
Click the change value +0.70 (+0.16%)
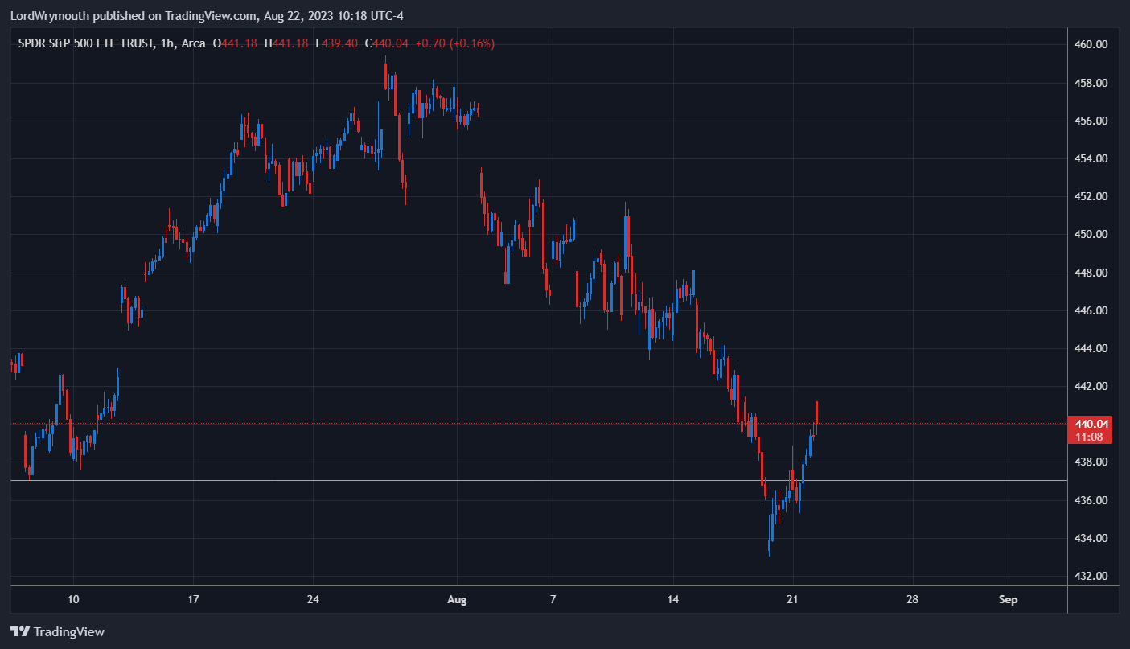click(x=454, y=43)
